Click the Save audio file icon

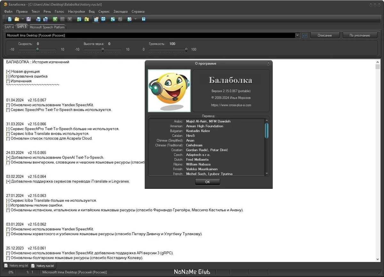(38, 19)
